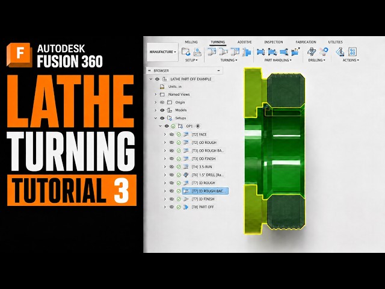Select the [T8] PART OFF operation
Image resolution: width=385 pixels, height=289 pixels.
[x=203, y=207]
